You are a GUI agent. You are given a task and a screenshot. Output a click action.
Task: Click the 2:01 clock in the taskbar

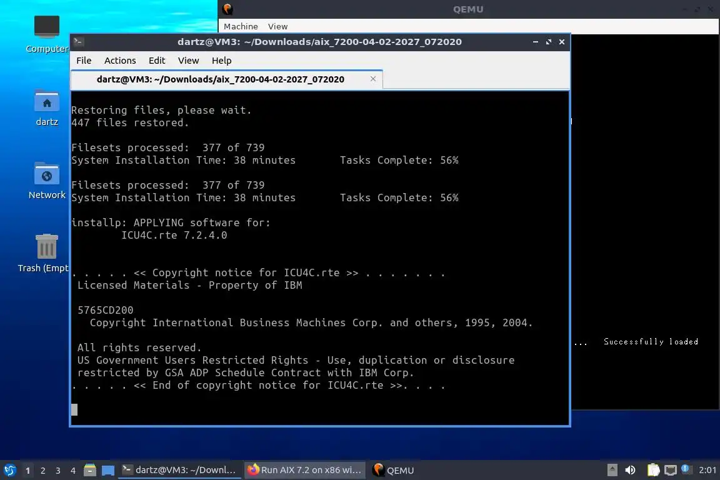707,470
